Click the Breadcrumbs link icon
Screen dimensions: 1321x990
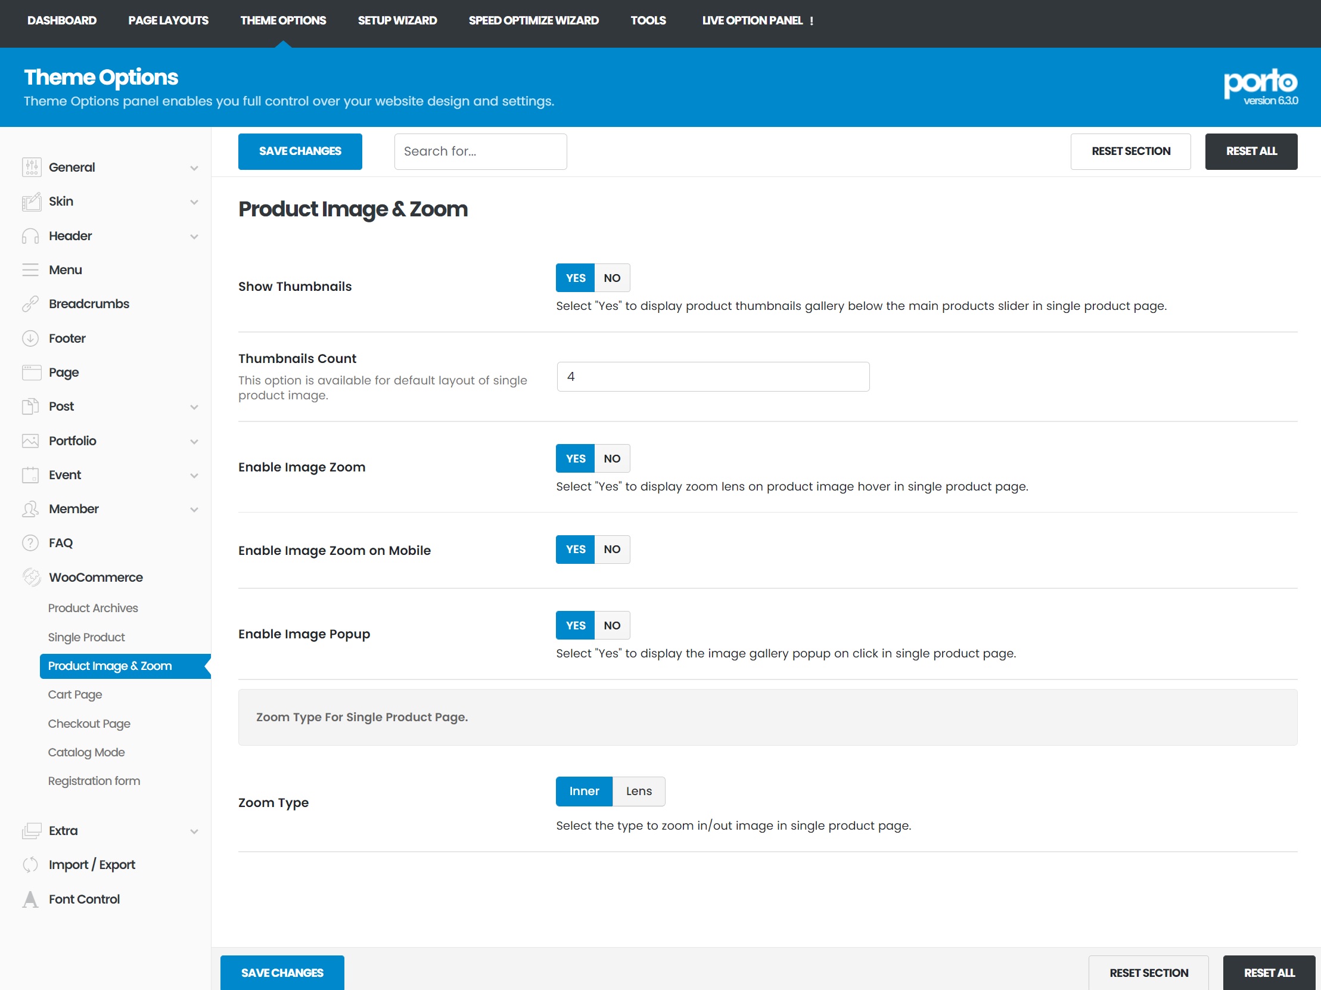coord(30,304)
